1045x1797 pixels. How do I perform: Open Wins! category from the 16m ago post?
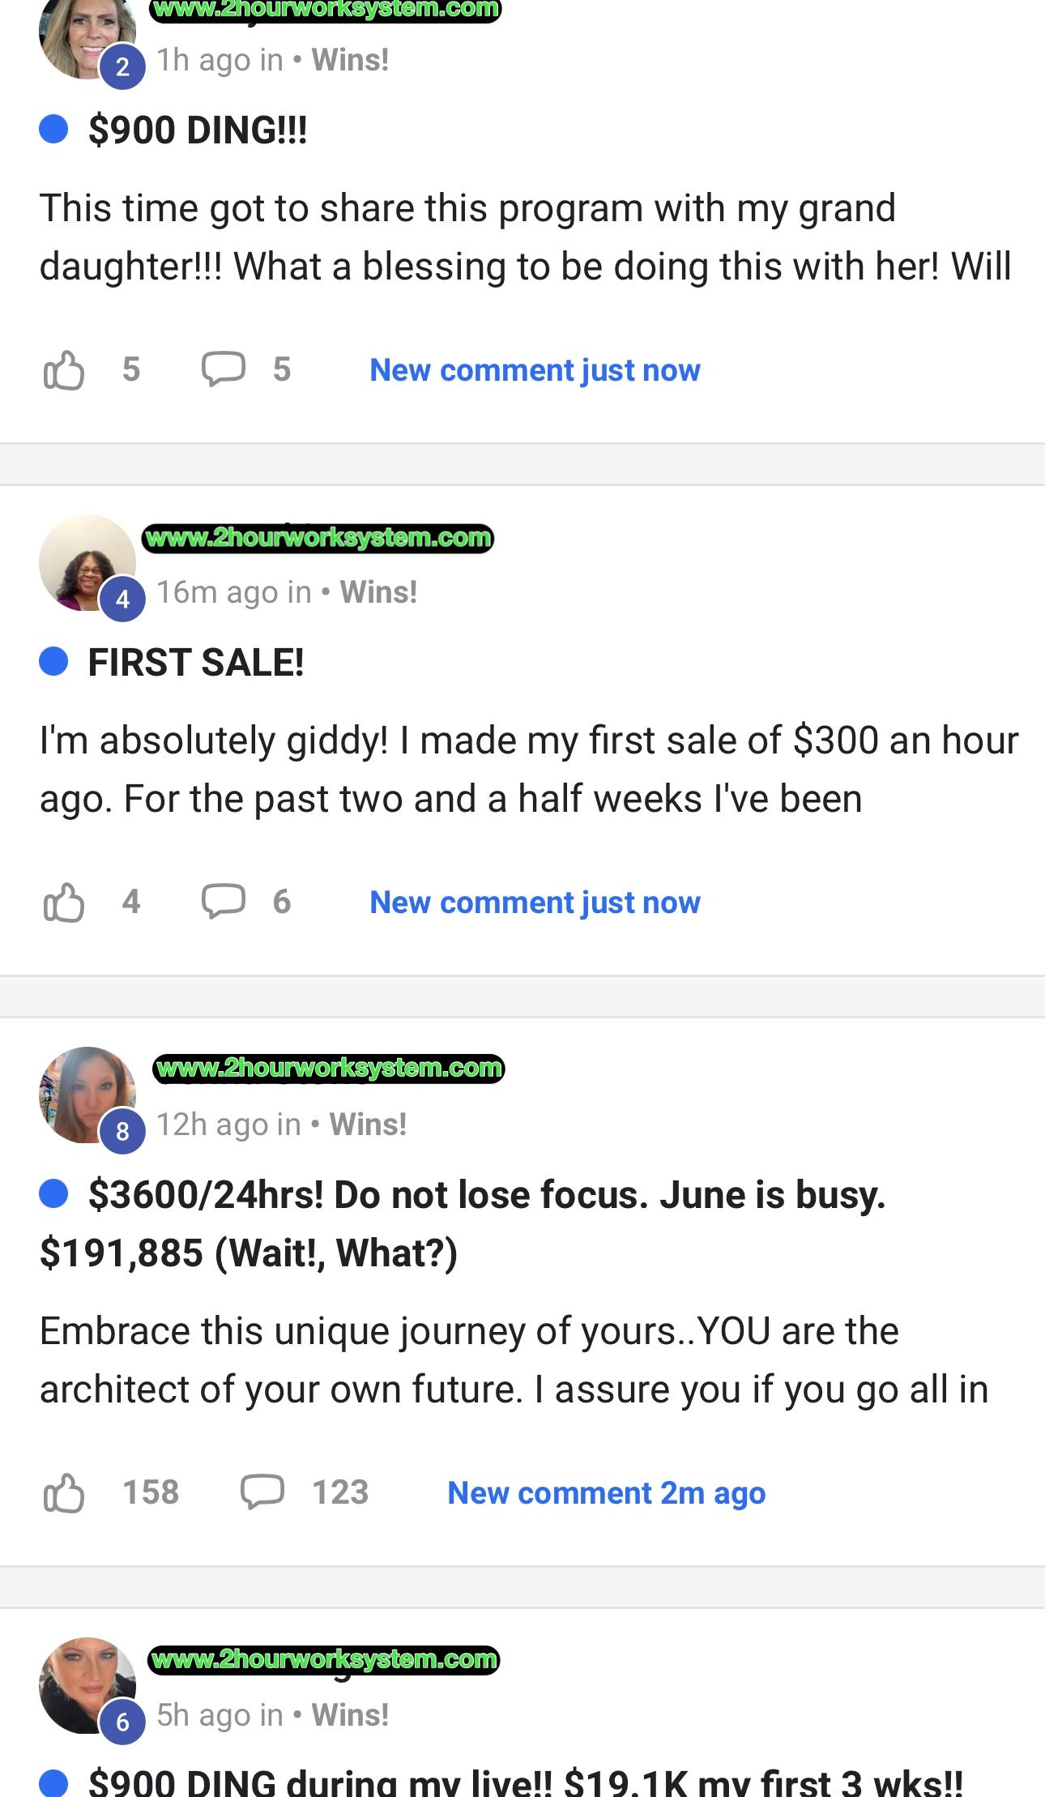(x=378, y=592)
